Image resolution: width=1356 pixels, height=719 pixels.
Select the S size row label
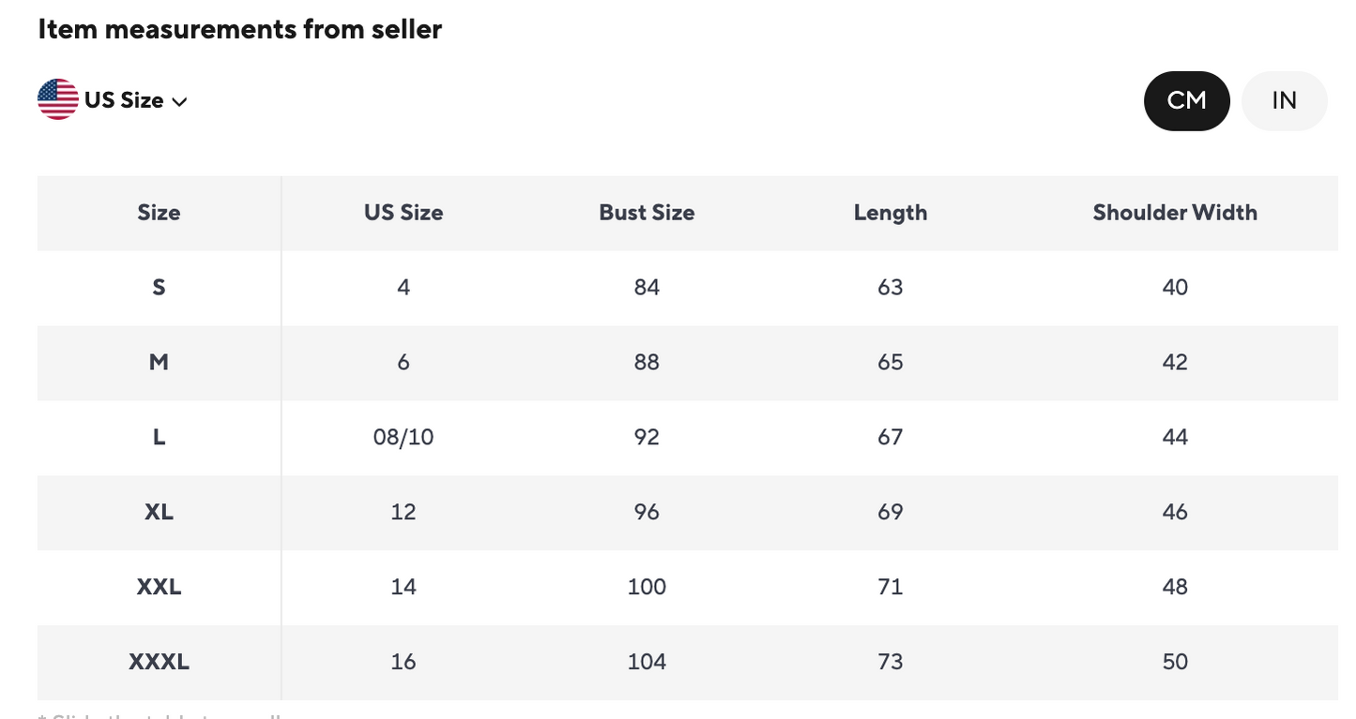[x=159, y=287]
